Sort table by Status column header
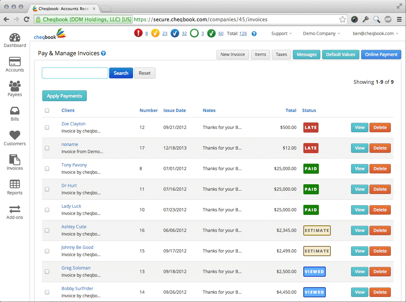Viewport: 406px width, 302px height. (309, 111)
